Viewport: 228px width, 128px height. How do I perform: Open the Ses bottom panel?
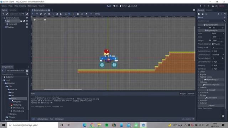click(x=52, y=119)
